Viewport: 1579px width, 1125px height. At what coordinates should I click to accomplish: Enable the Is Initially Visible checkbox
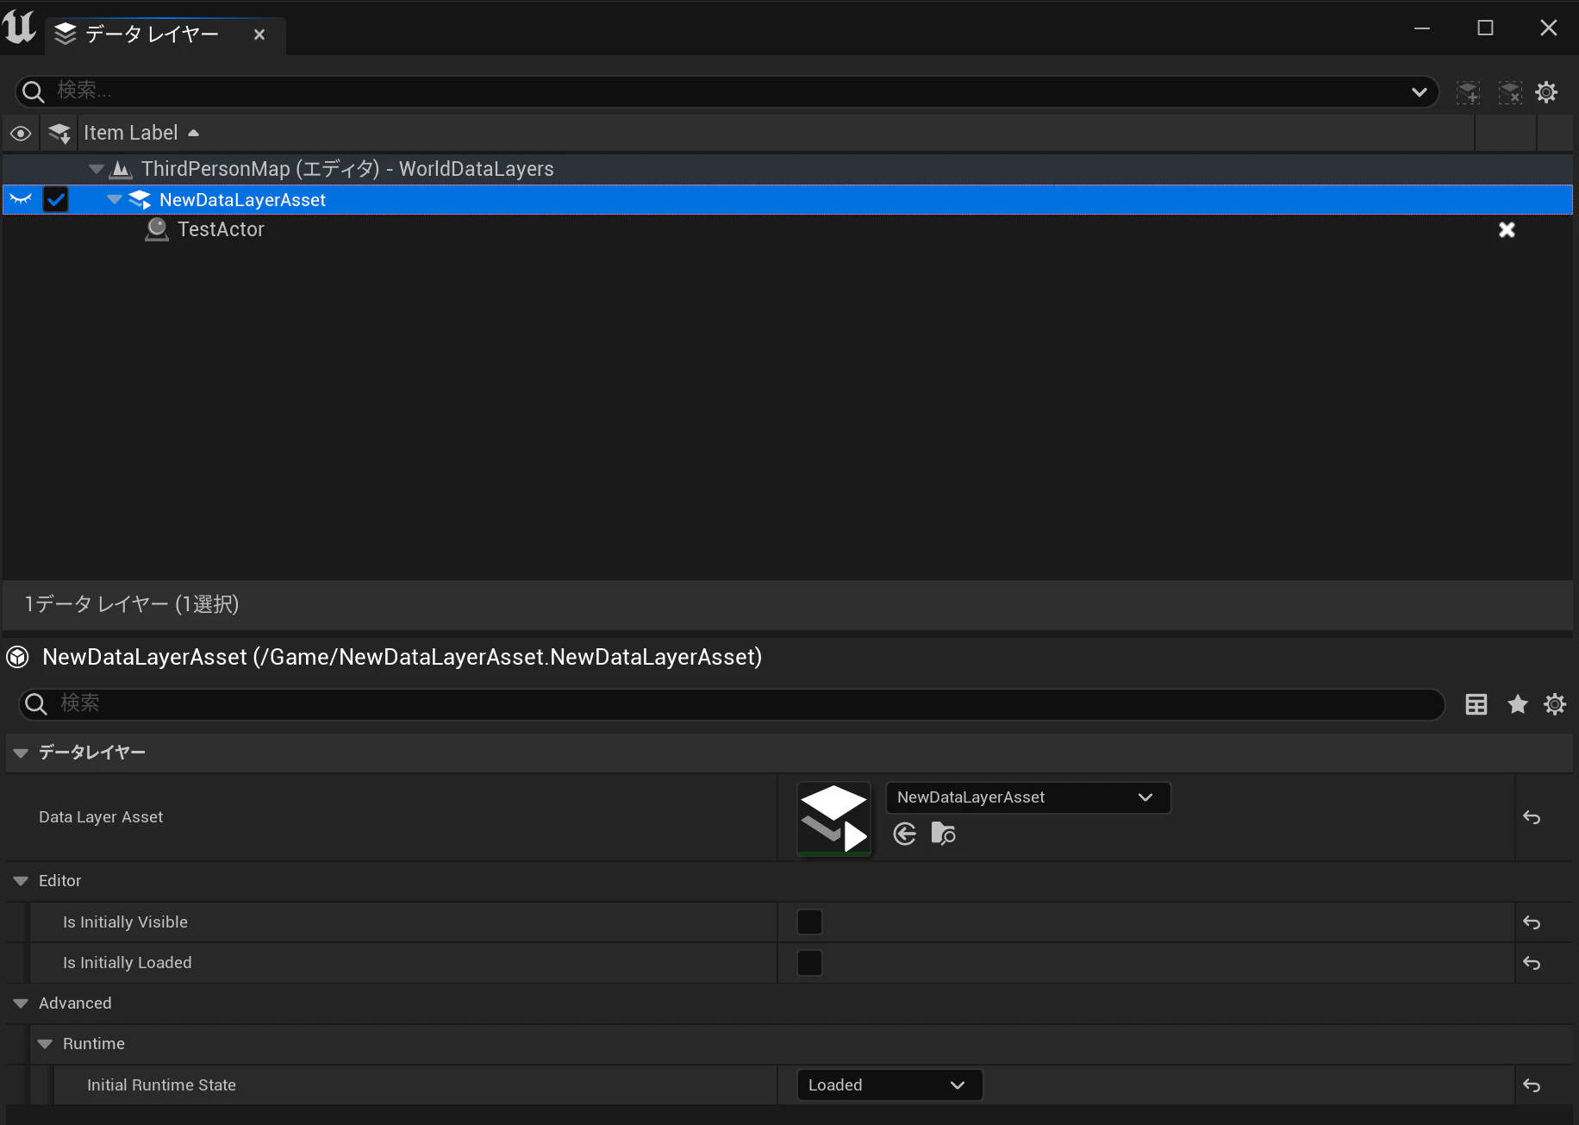809,922
